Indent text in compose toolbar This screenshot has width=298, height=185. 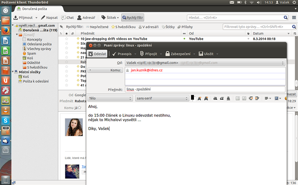point(257,98)
